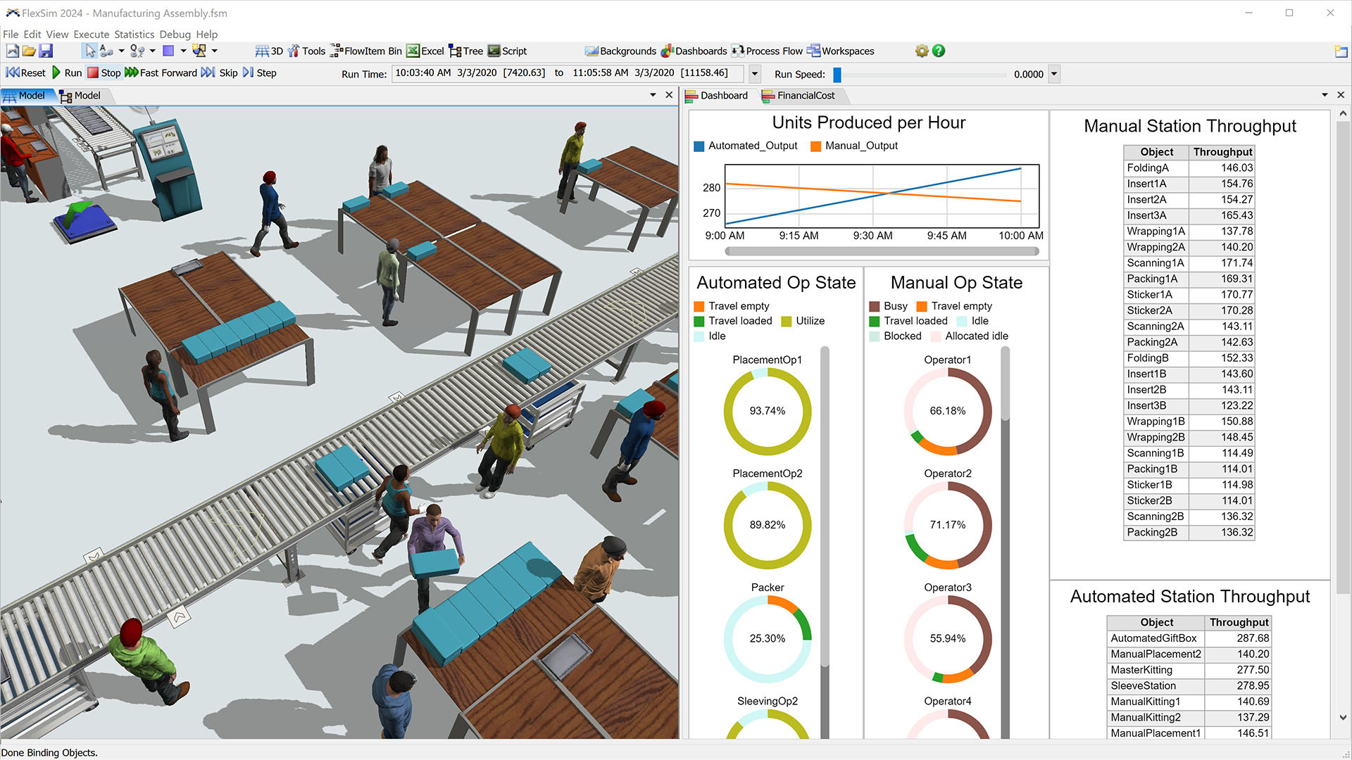Stop the simulation run
The width and height of the screenshot is (1352, 760).
coord(104,72)
